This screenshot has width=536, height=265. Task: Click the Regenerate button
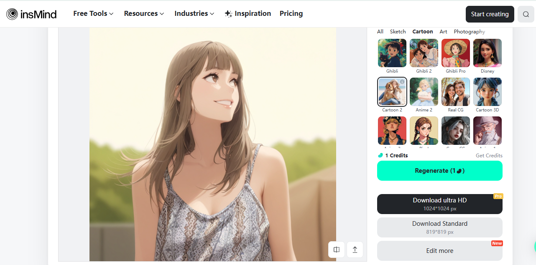439,171
